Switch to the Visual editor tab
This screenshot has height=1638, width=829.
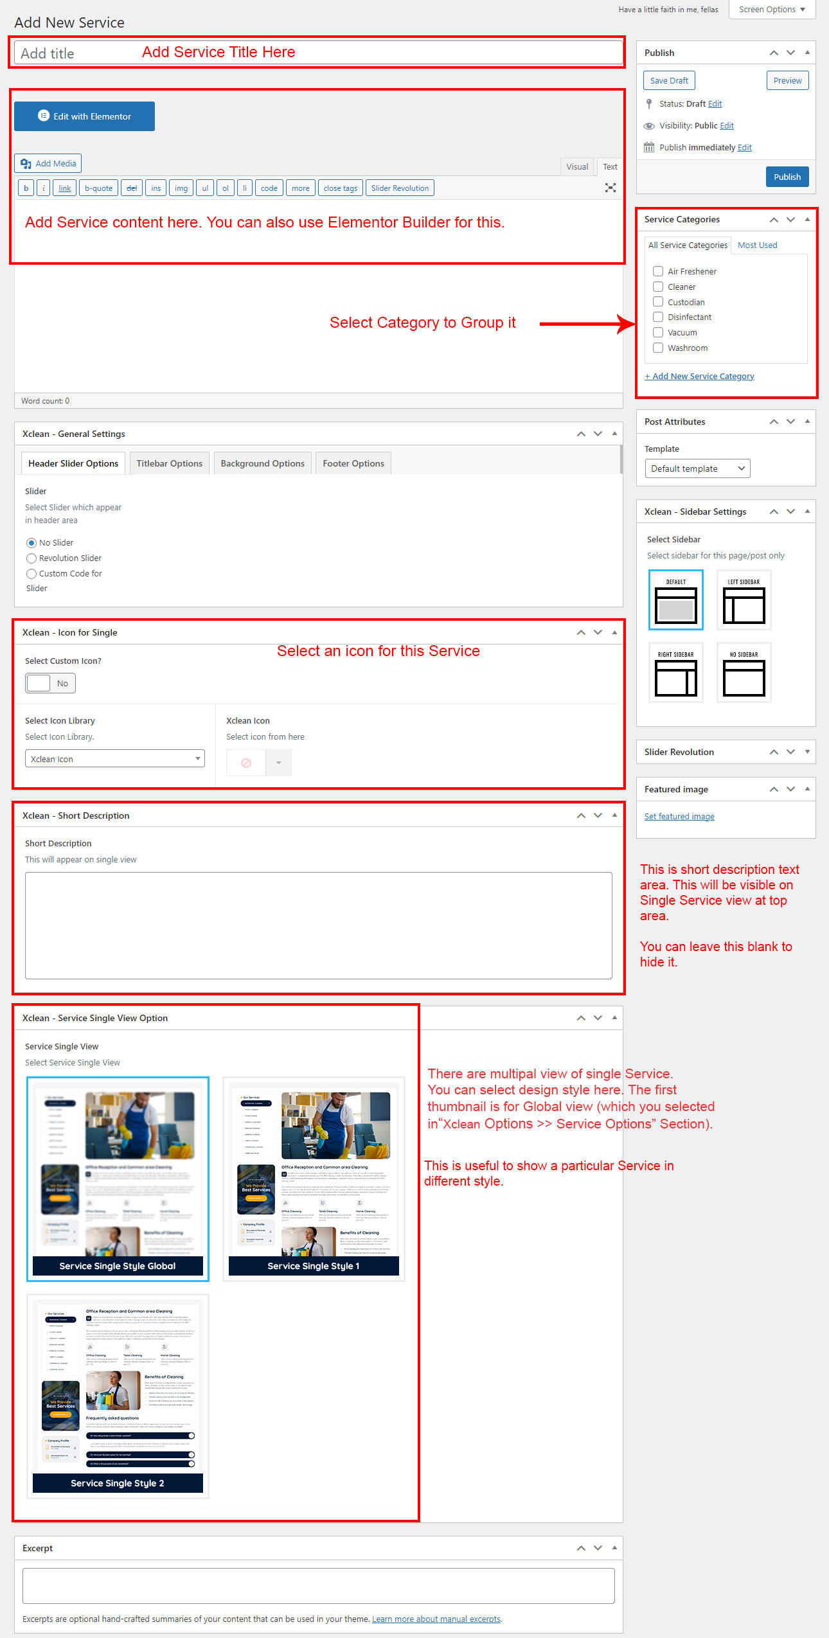(x=576, y=167)
